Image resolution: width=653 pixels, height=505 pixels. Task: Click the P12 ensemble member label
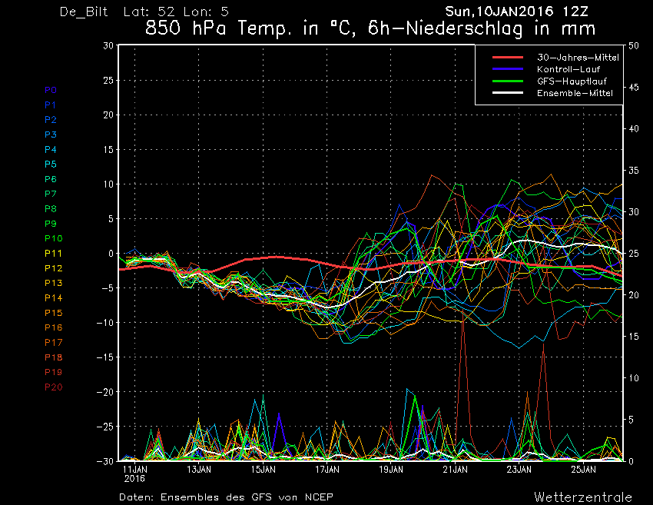[x=53, y=268]
